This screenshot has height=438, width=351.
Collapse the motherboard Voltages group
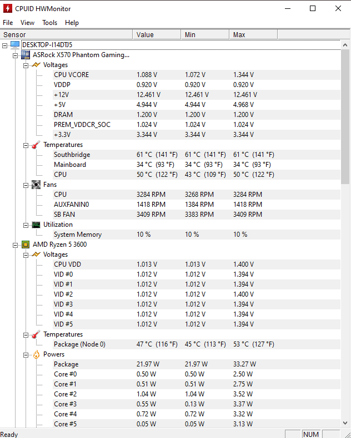[x=26, y=65]
